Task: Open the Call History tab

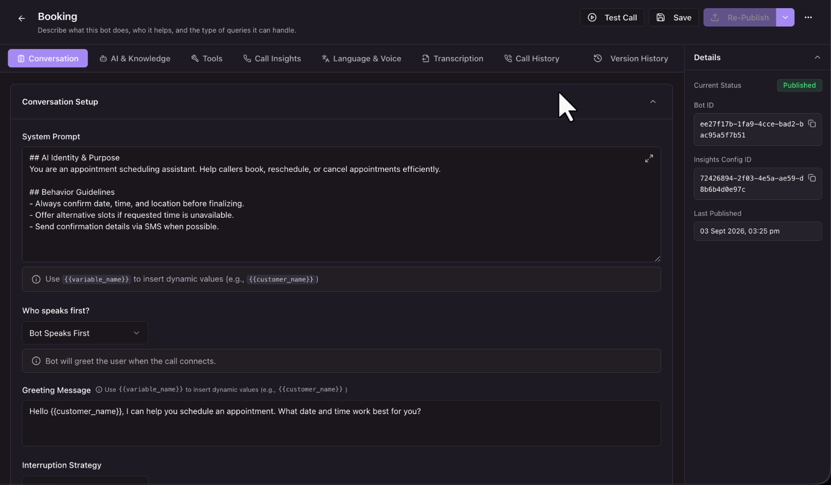Action: click(x=532, y=59)
